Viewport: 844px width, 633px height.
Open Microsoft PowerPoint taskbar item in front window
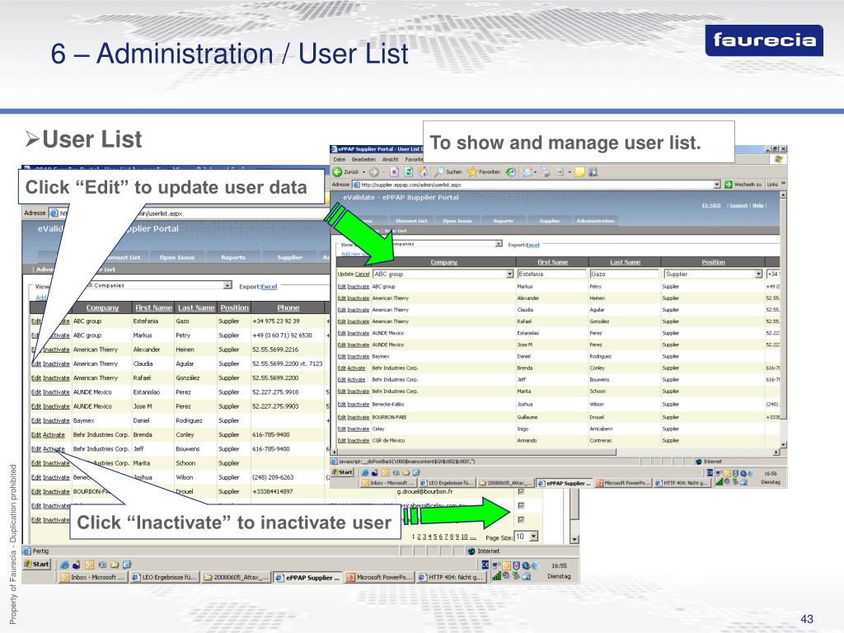623,483
